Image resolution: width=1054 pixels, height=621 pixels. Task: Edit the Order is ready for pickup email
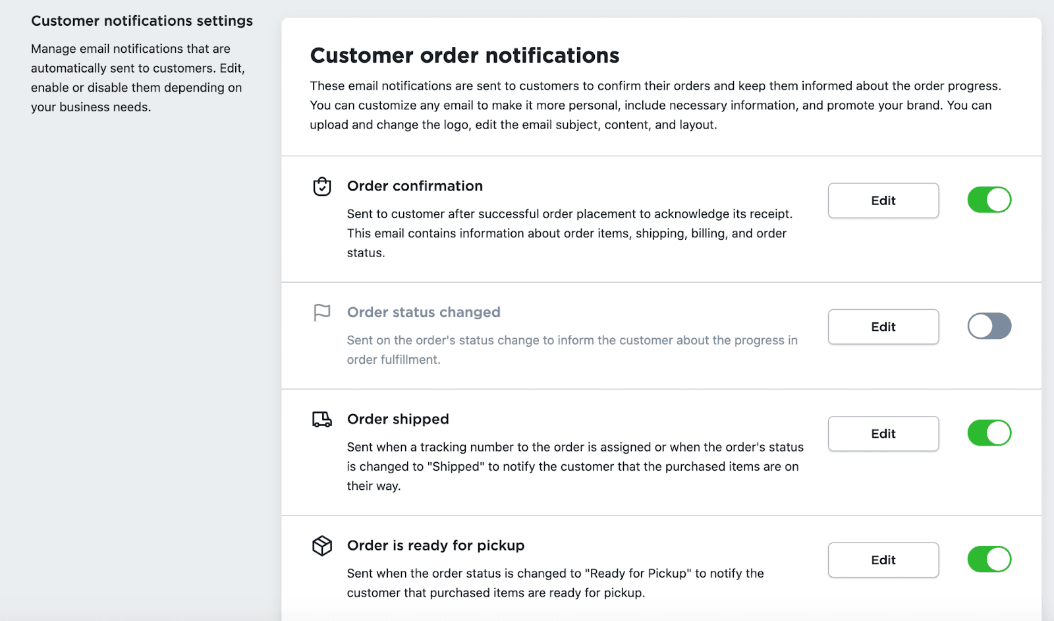pyautogui.click(x=883, y=560)
